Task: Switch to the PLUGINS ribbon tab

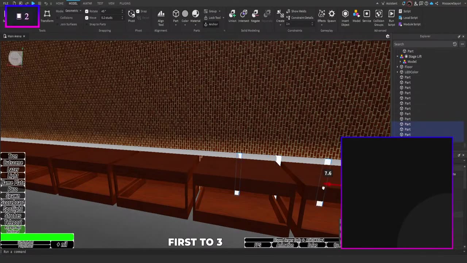Action: click(x=125, y=3)
